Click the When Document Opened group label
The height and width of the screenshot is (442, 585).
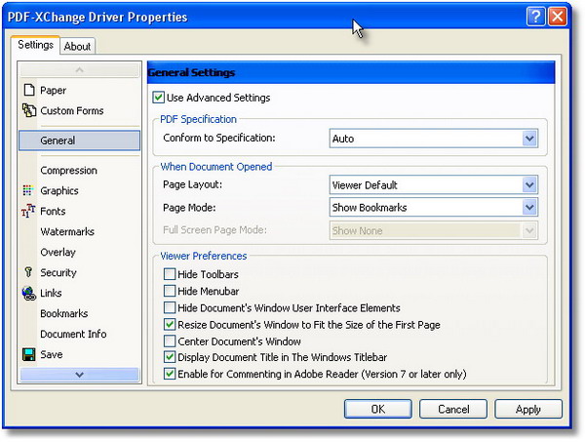click(x=216, y=167)
